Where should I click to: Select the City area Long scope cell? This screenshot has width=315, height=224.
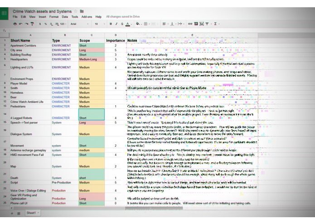[x=92, y=50]
